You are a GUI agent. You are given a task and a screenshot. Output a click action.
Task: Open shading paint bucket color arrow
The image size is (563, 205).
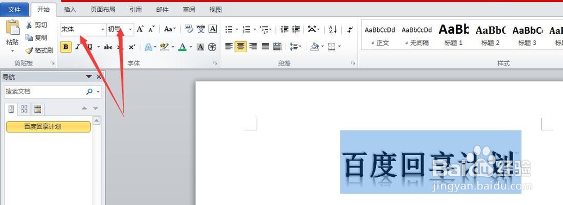click(323, 47)
